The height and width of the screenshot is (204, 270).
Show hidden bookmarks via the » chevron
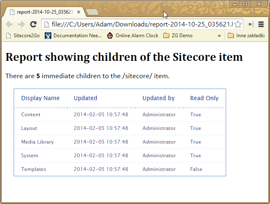(x=219, y=36)
